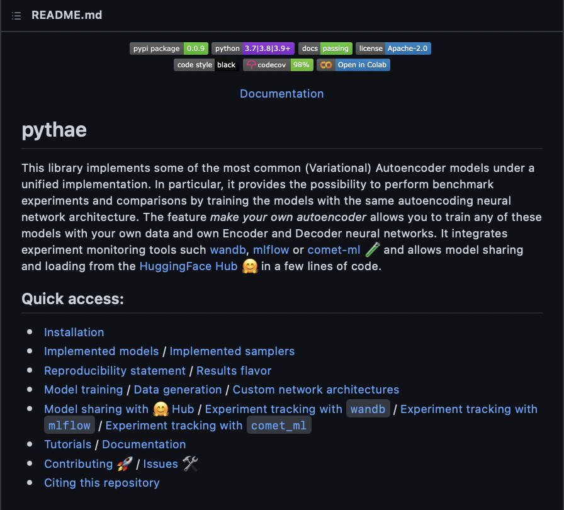Go to Data generation section
The width and height of the screenshot is (564, 510).
tap(178, 390)
